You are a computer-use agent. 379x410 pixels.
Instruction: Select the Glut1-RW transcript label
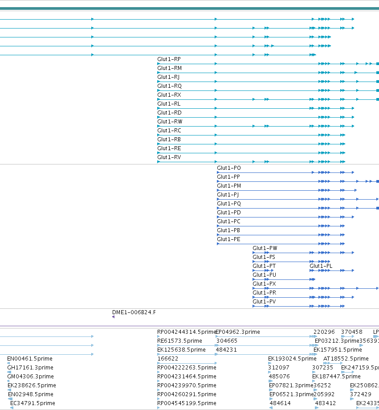pyautogui.click(x=170, y=122)
